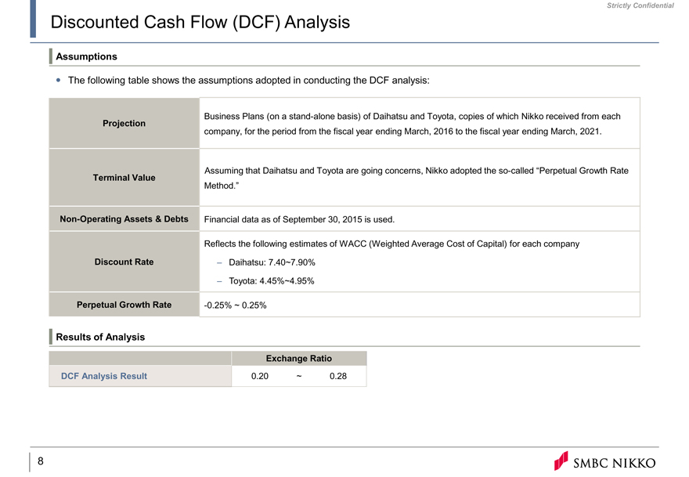Screen dimensions: 689x477
Task: Select the Assumptions section heading
Action: point(87,56)
